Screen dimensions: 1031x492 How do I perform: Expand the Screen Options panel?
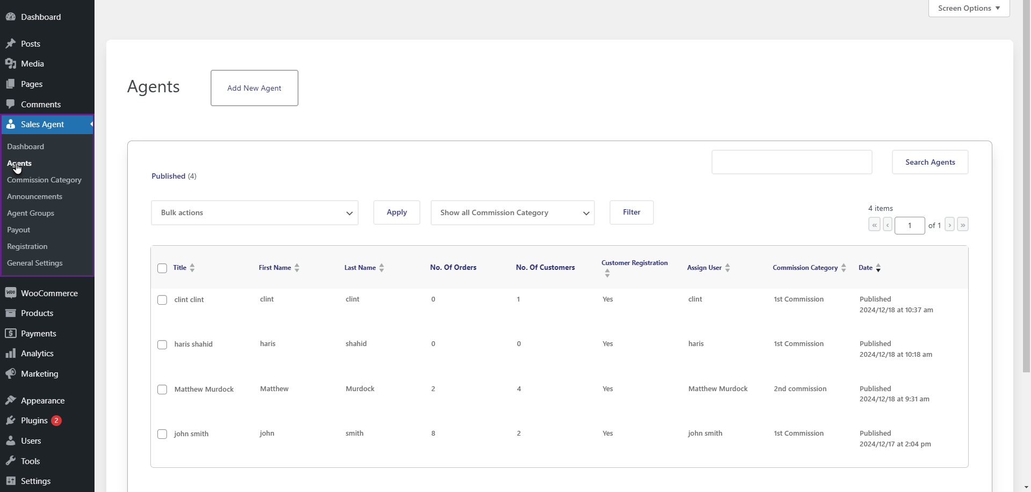click(x=969, y=8)
